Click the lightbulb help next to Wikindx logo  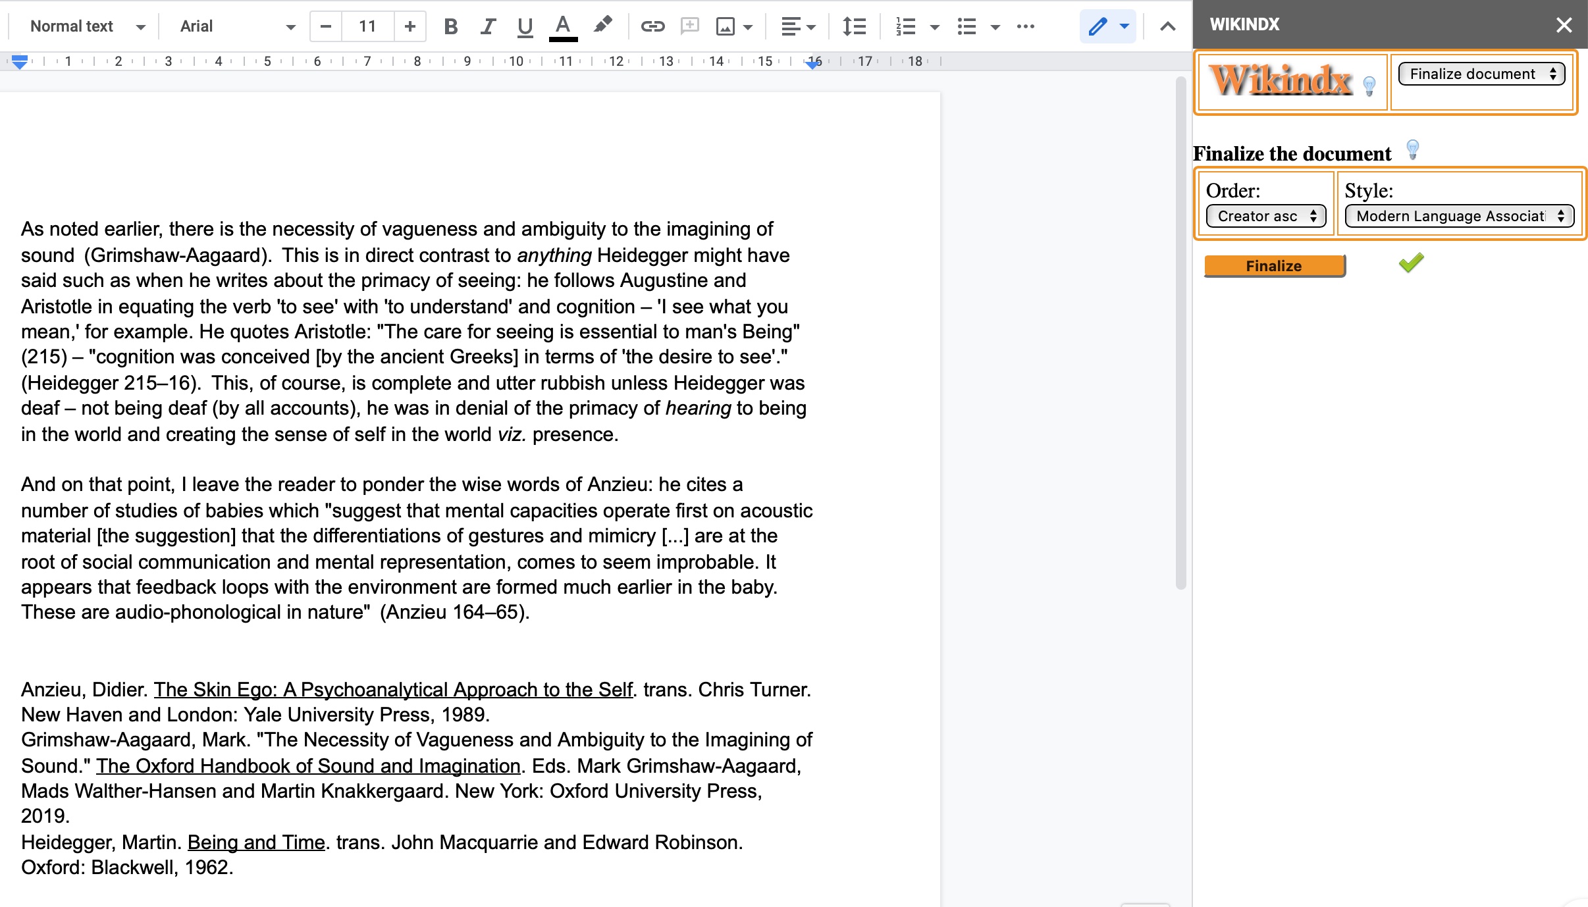tap(1369, 86)
